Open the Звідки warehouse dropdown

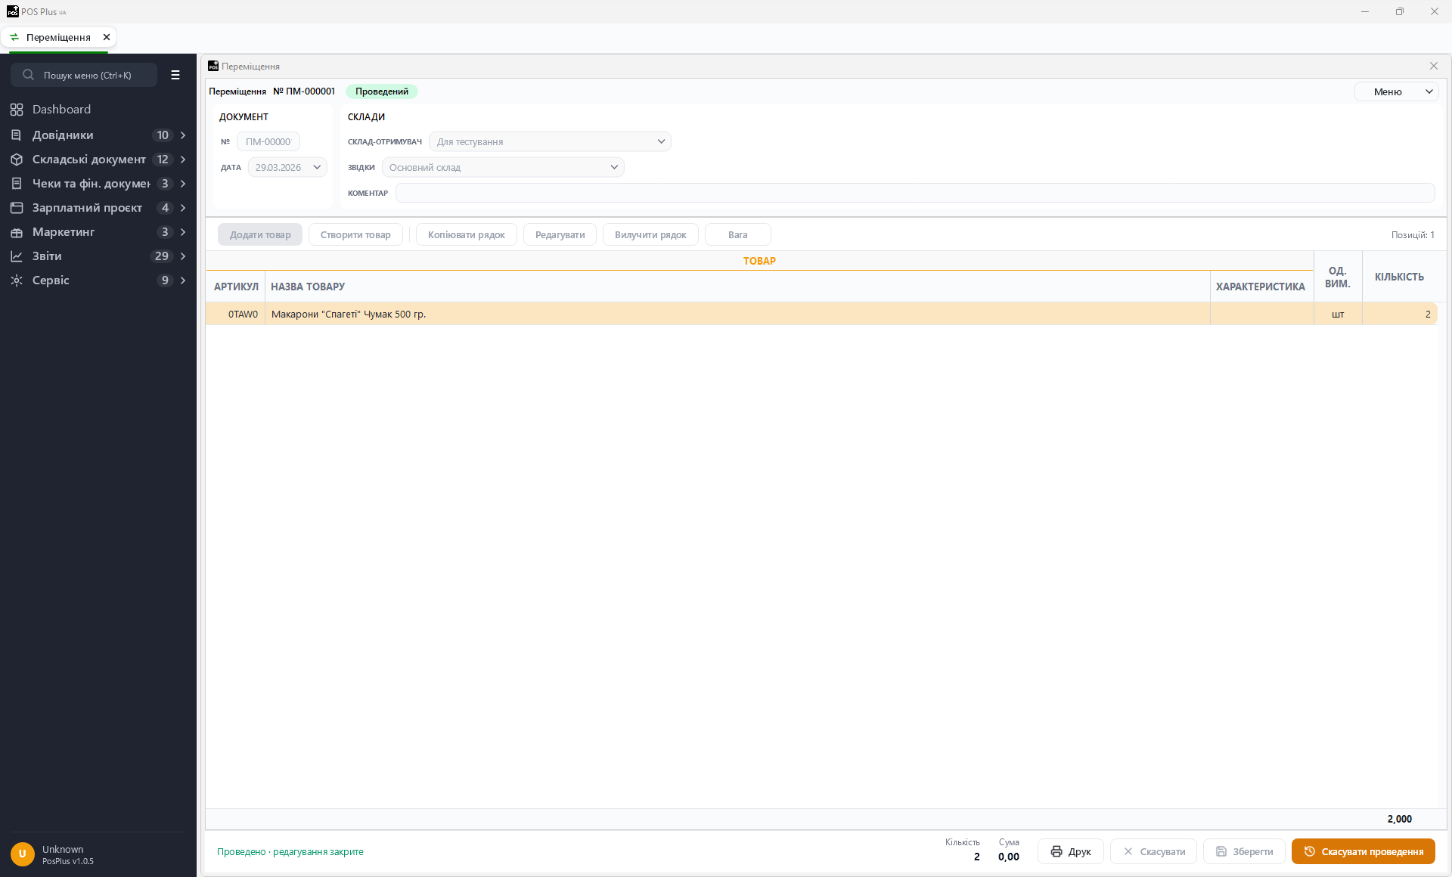pyautogui.click(x=503, y=167)
